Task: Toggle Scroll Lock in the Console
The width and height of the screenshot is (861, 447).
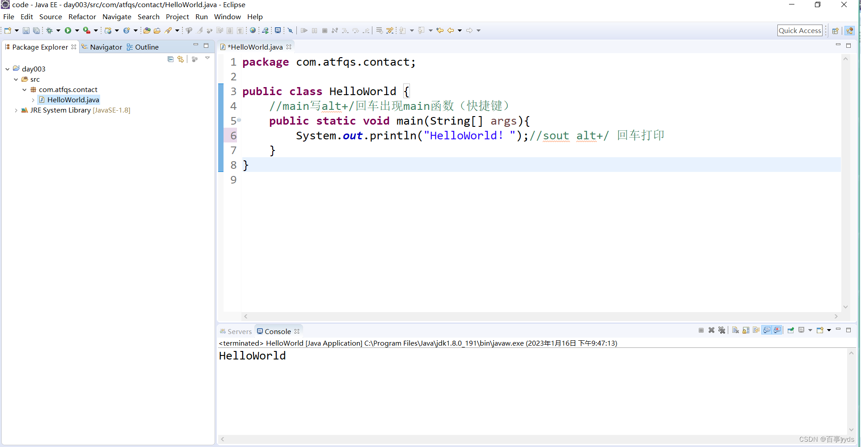Action: (745, 330)
